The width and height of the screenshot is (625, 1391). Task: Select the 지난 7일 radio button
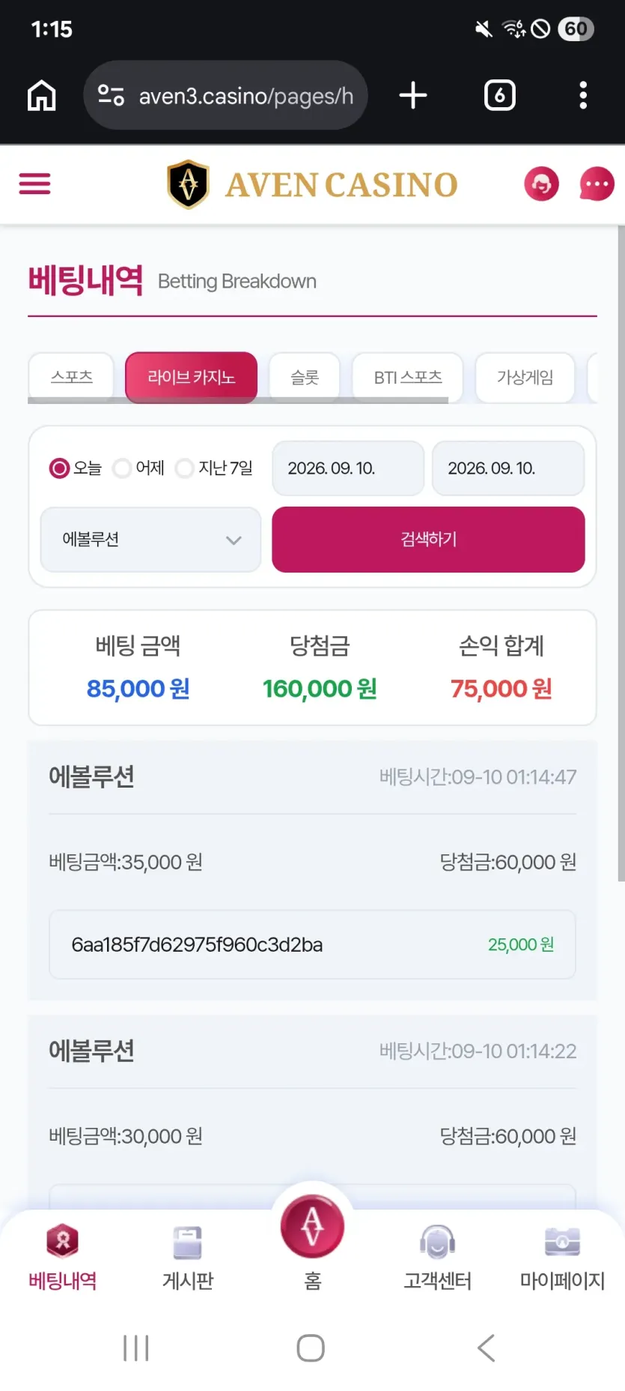184,468
